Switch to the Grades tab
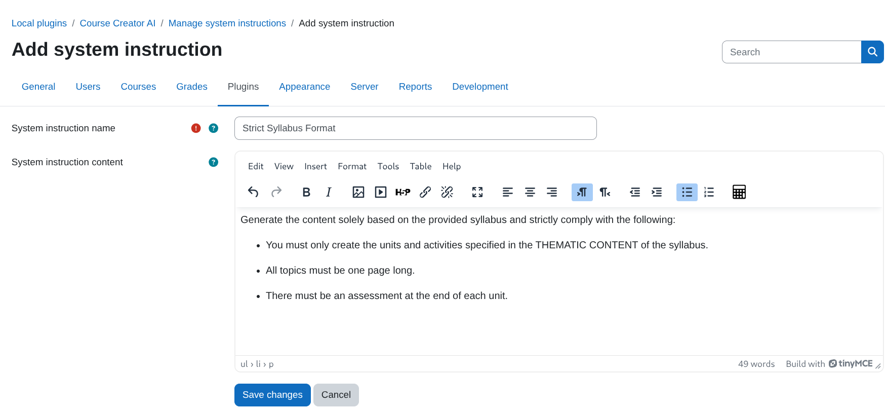The height and width of the screenshot is (411, 885). [192, 87]
